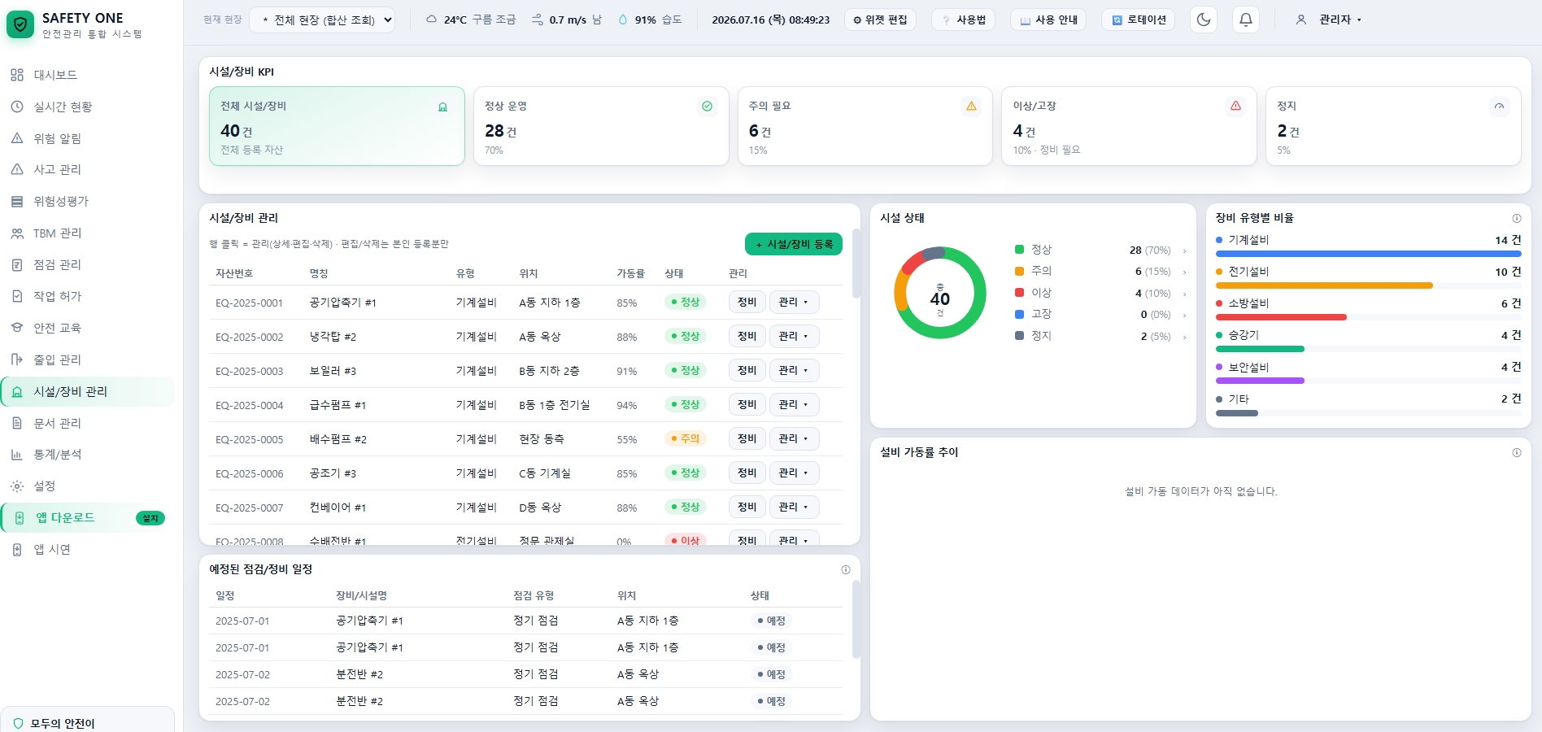This screenshot has width=1542, height=732.
Task: Click info icon on 장비 유형별 비율
Action: click(x=1517, y=218)
